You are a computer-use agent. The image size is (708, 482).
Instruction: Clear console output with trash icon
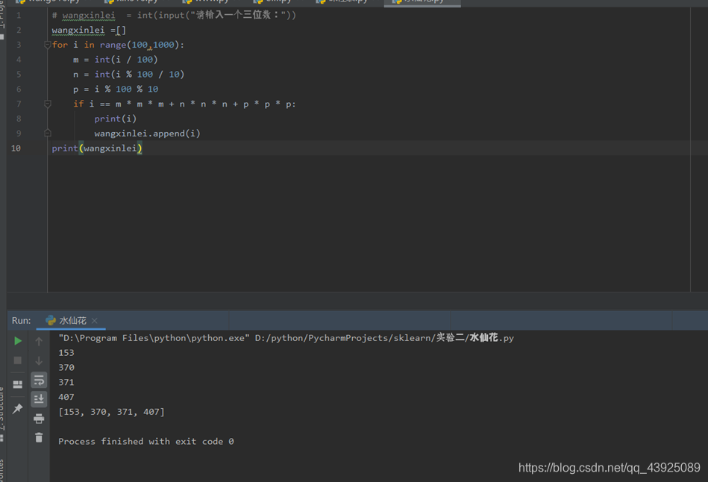pyautogui.click(x=39, y=437)
